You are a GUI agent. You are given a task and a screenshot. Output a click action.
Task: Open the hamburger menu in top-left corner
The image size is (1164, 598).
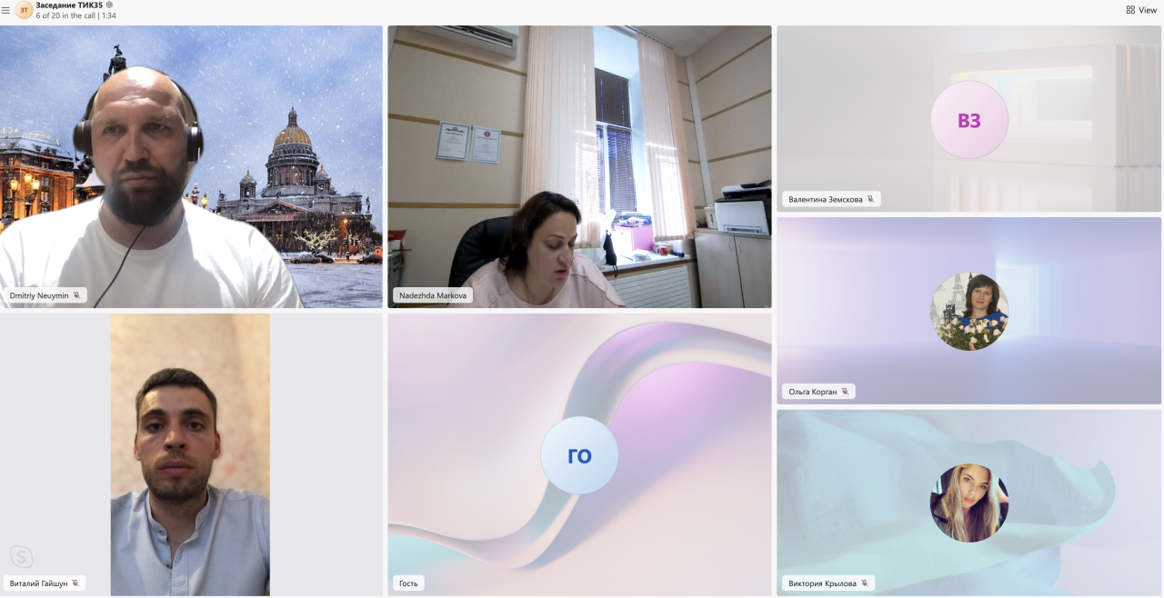pyautogui.click(x=5, y=10)
